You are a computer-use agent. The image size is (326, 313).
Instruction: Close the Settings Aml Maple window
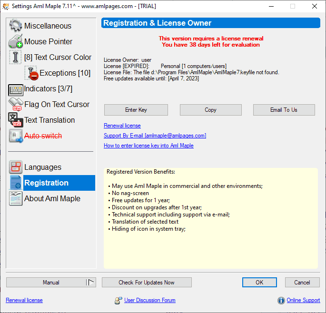315,6
